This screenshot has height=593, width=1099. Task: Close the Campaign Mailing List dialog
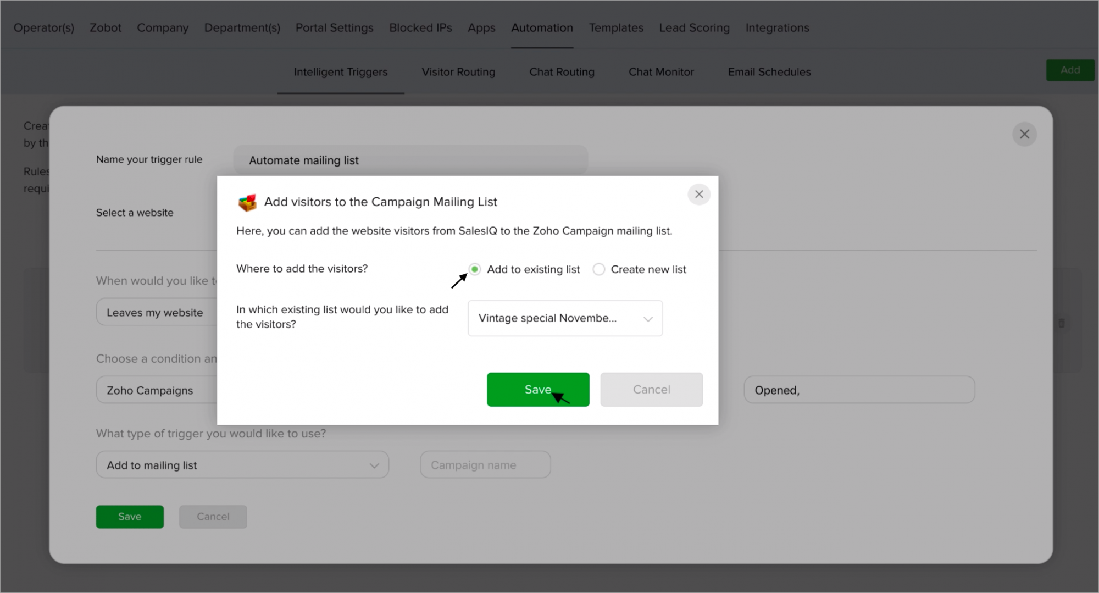coord(699,194)
